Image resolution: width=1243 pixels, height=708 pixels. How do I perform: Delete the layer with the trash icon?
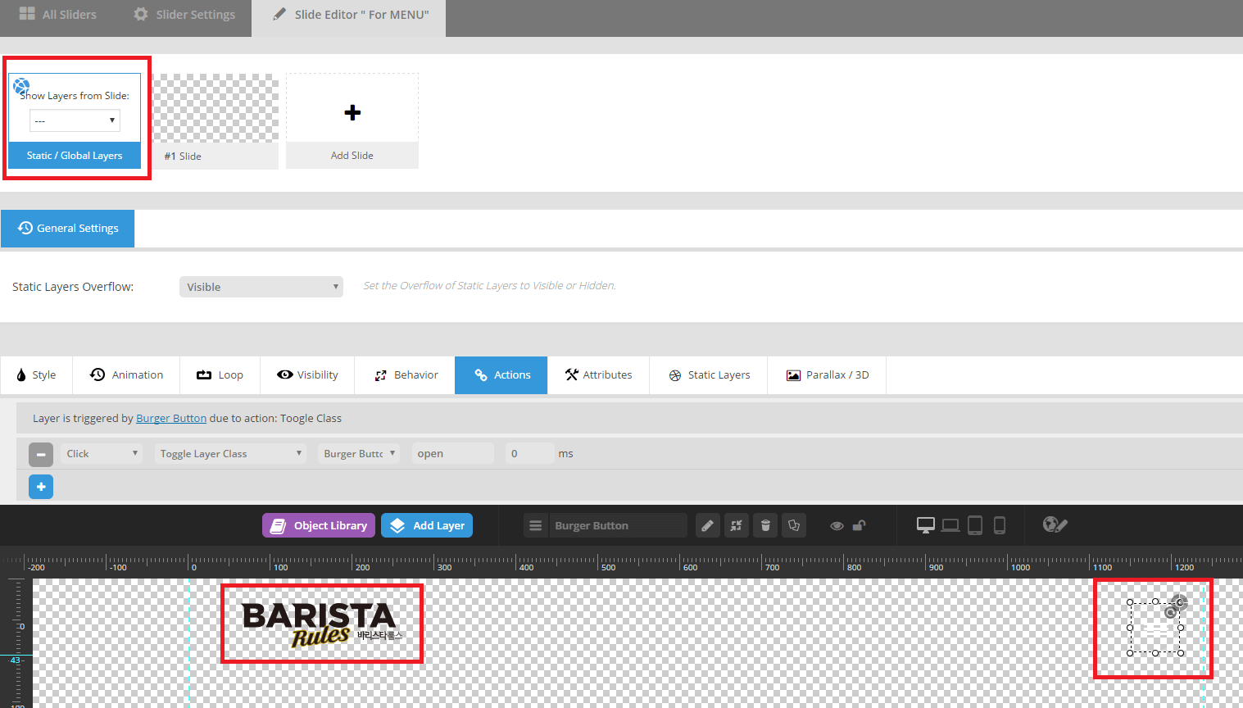[x=765, y=526]
